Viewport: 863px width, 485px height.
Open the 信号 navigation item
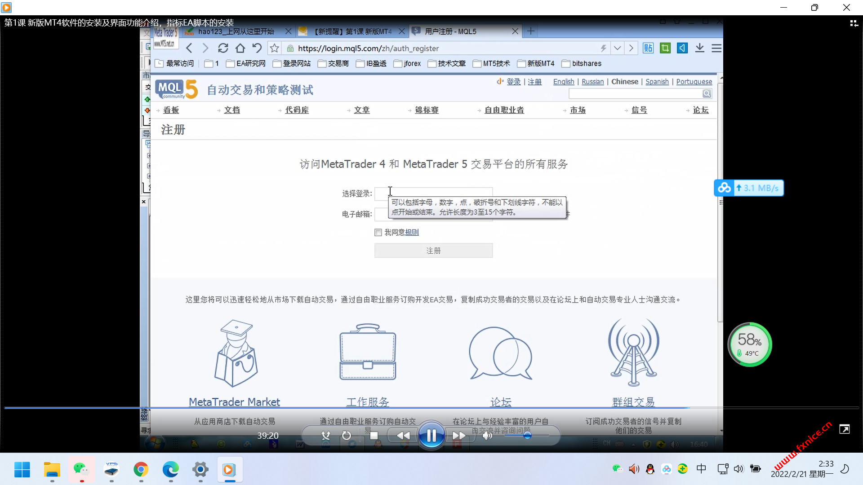click(639, 110)
